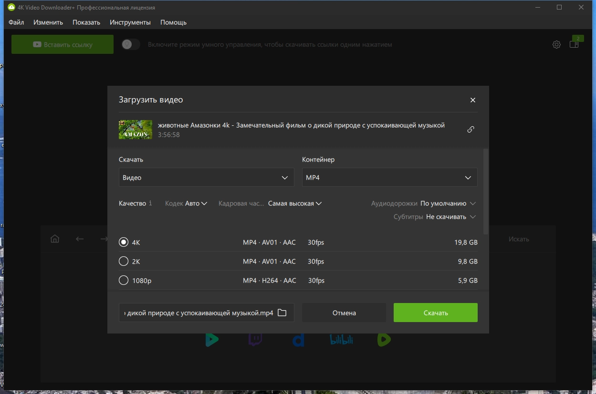This screenshot has width=596, height=394.
Task: Click the Rumble site icon
Action: click(x=384, y=340)
